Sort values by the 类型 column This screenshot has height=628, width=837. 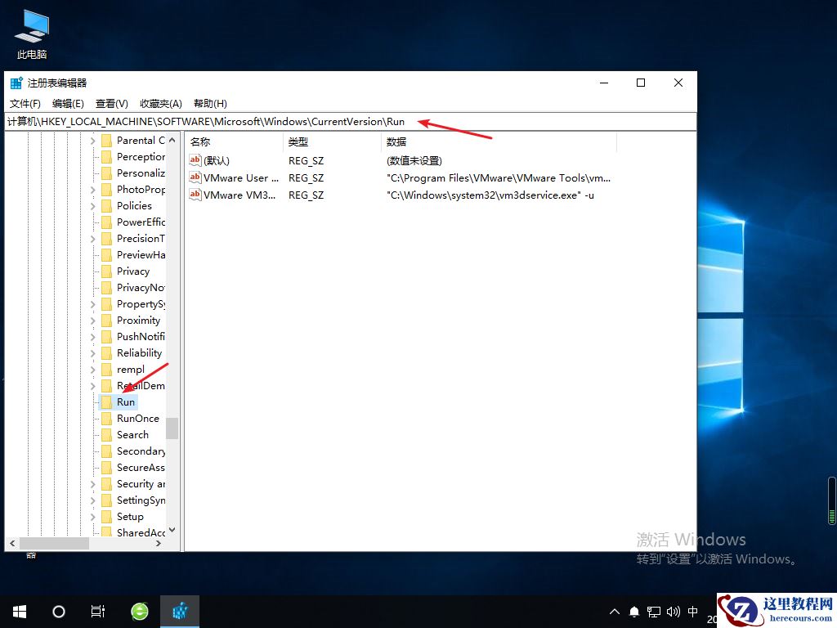(x=298, y=141)
